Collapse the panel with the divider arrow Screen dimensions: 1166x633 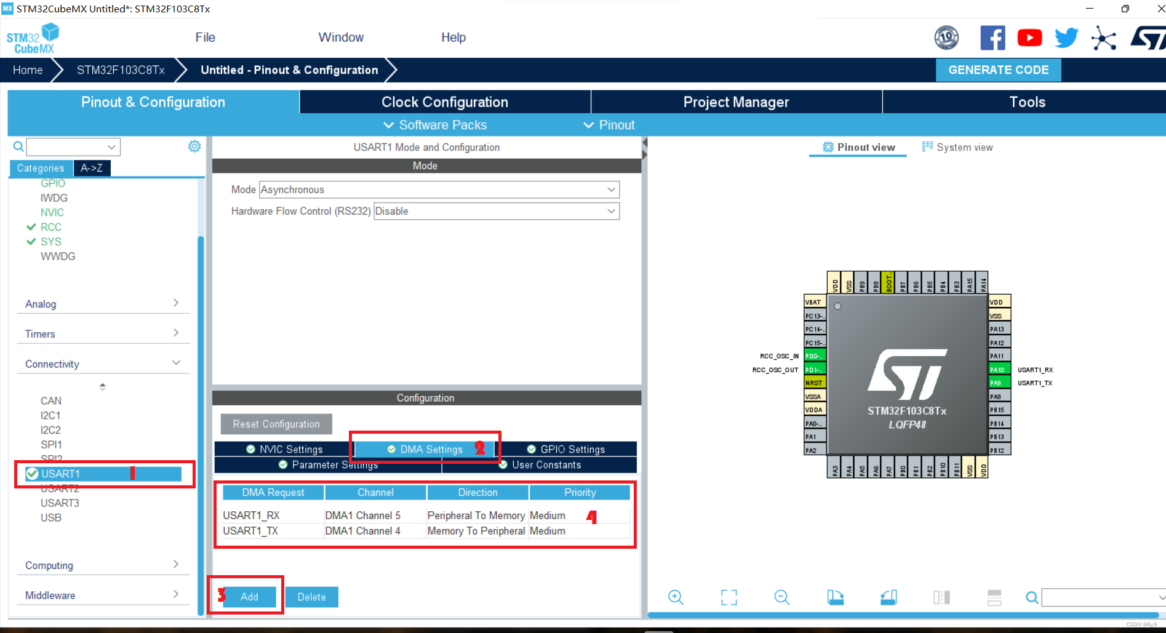coord(644,148)
